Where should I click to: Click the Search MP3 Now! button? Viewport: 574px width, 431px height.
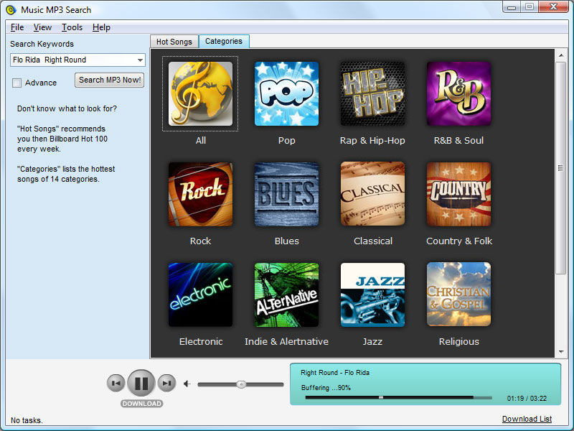click(110, 80)
